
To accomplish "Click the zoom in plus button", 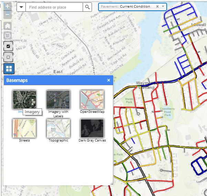I will (8, 7).
